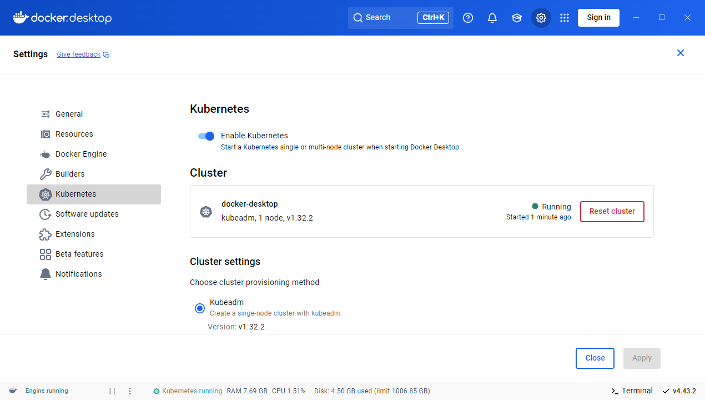Click the search magnifier icon
This screenshot has width=705, height=400.
358,18
